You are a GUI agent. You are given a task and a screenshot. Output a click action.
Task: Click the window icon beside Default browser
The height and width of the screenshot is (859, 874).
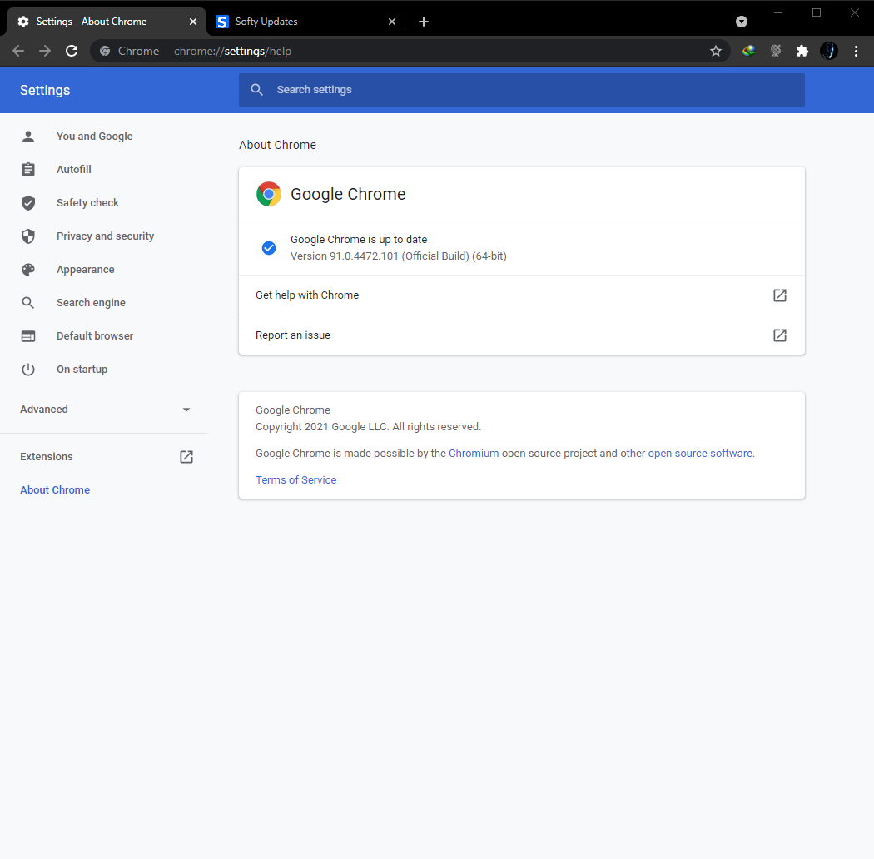(28, 336)
